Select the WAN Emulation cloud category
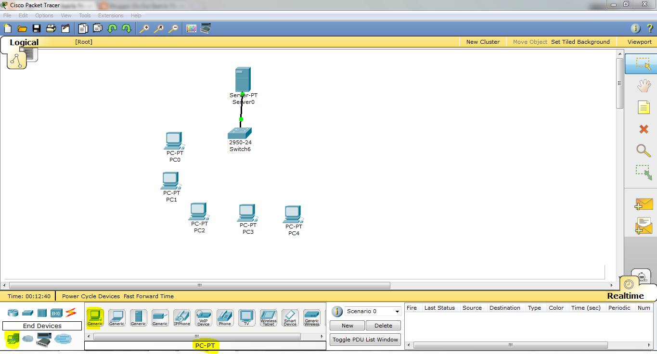Screen dimensions: 657x354 [x=28, y=340]
